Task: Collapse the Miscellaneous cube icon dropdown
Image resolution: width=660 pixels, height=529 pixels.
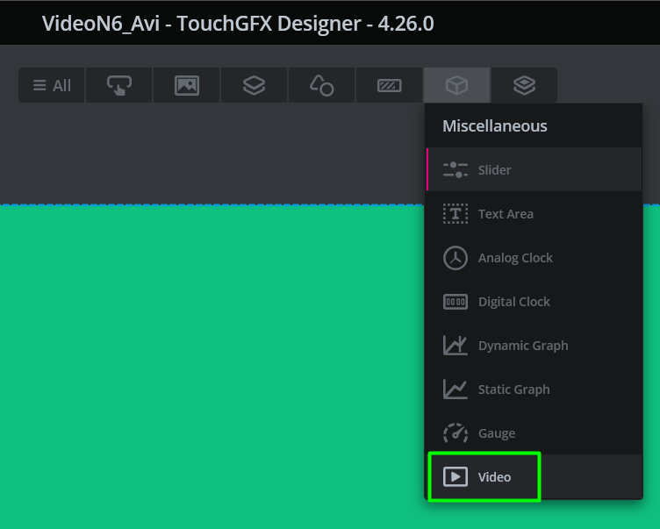Action: (x=456, y=85)
